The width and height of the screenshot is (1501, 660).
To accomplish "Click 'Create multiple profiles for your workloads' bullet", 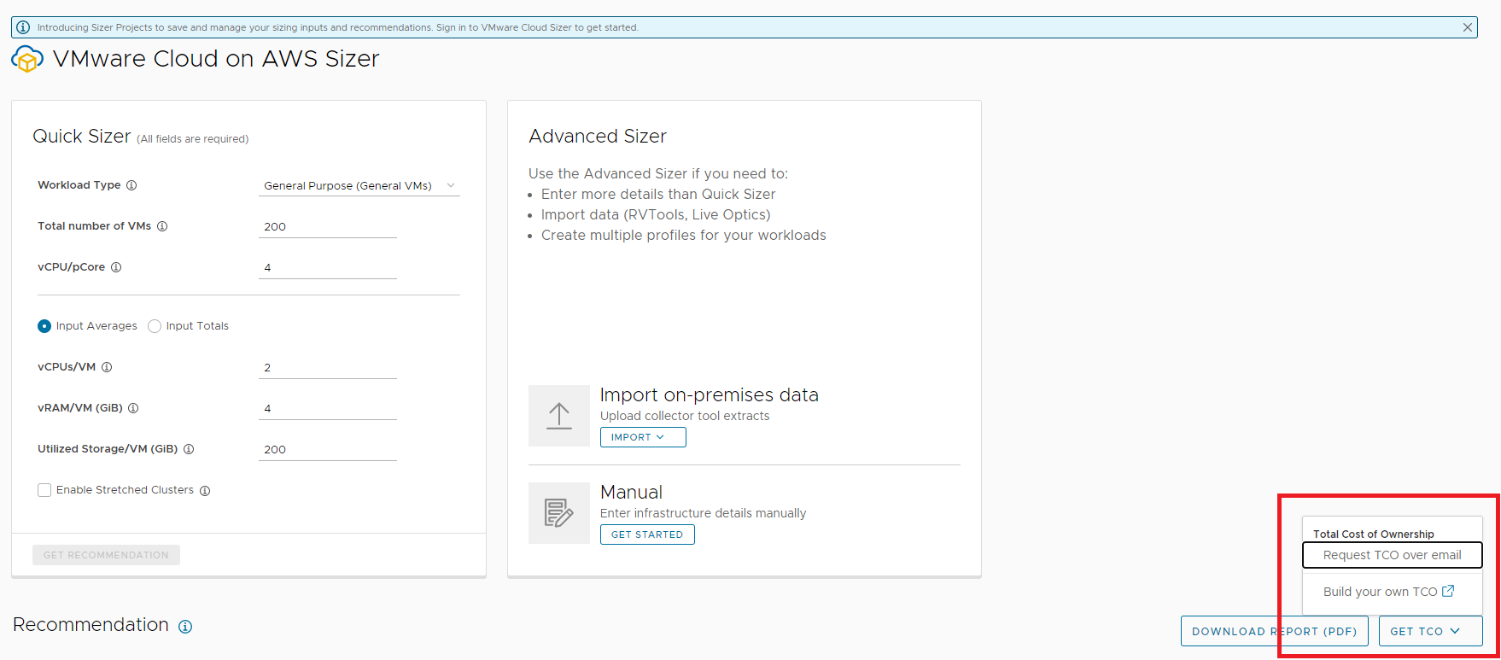I will pos(684,236).
